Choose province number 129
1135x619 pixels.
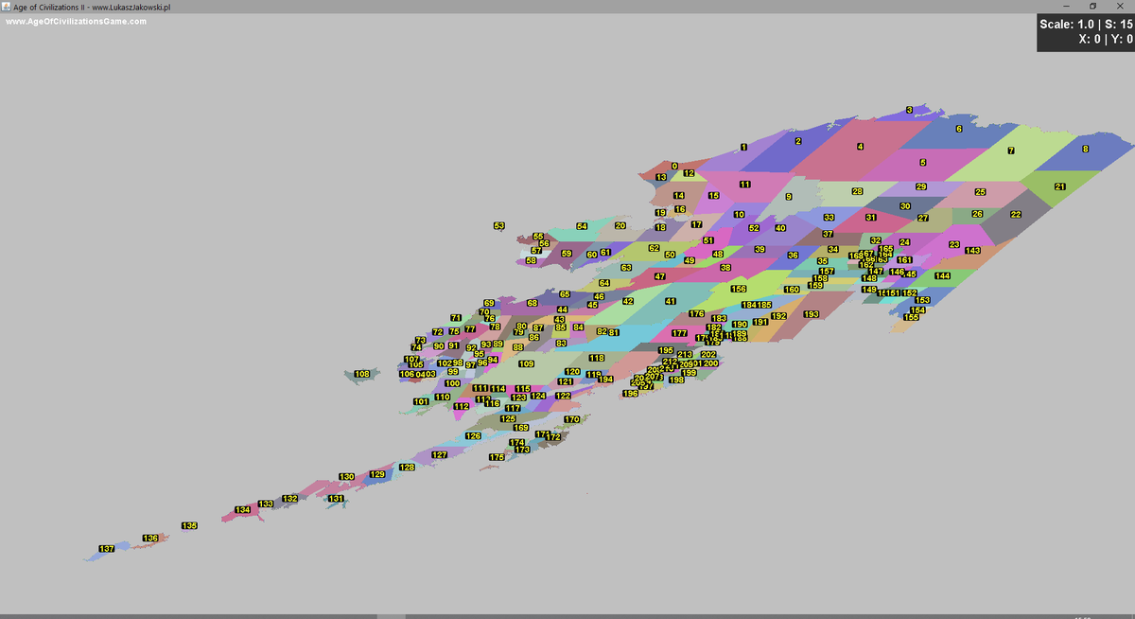[x=377, y=474]
